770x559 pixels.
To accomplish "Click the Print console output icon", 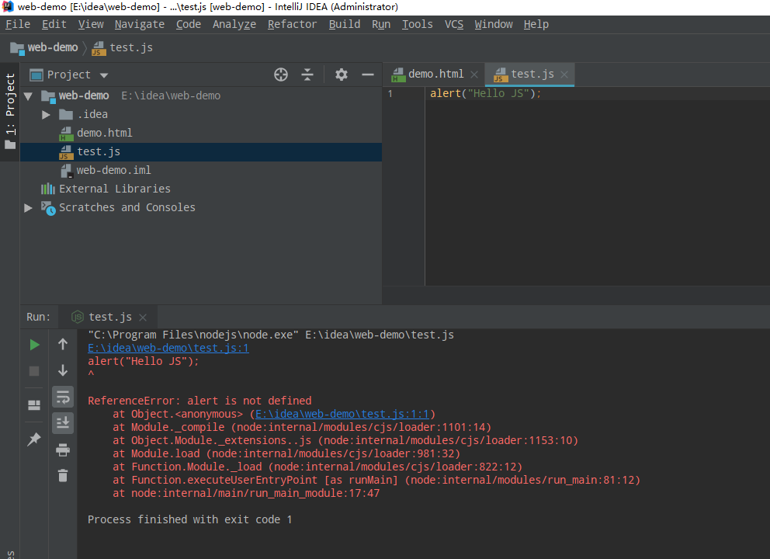I will click(x=63, y=450).
